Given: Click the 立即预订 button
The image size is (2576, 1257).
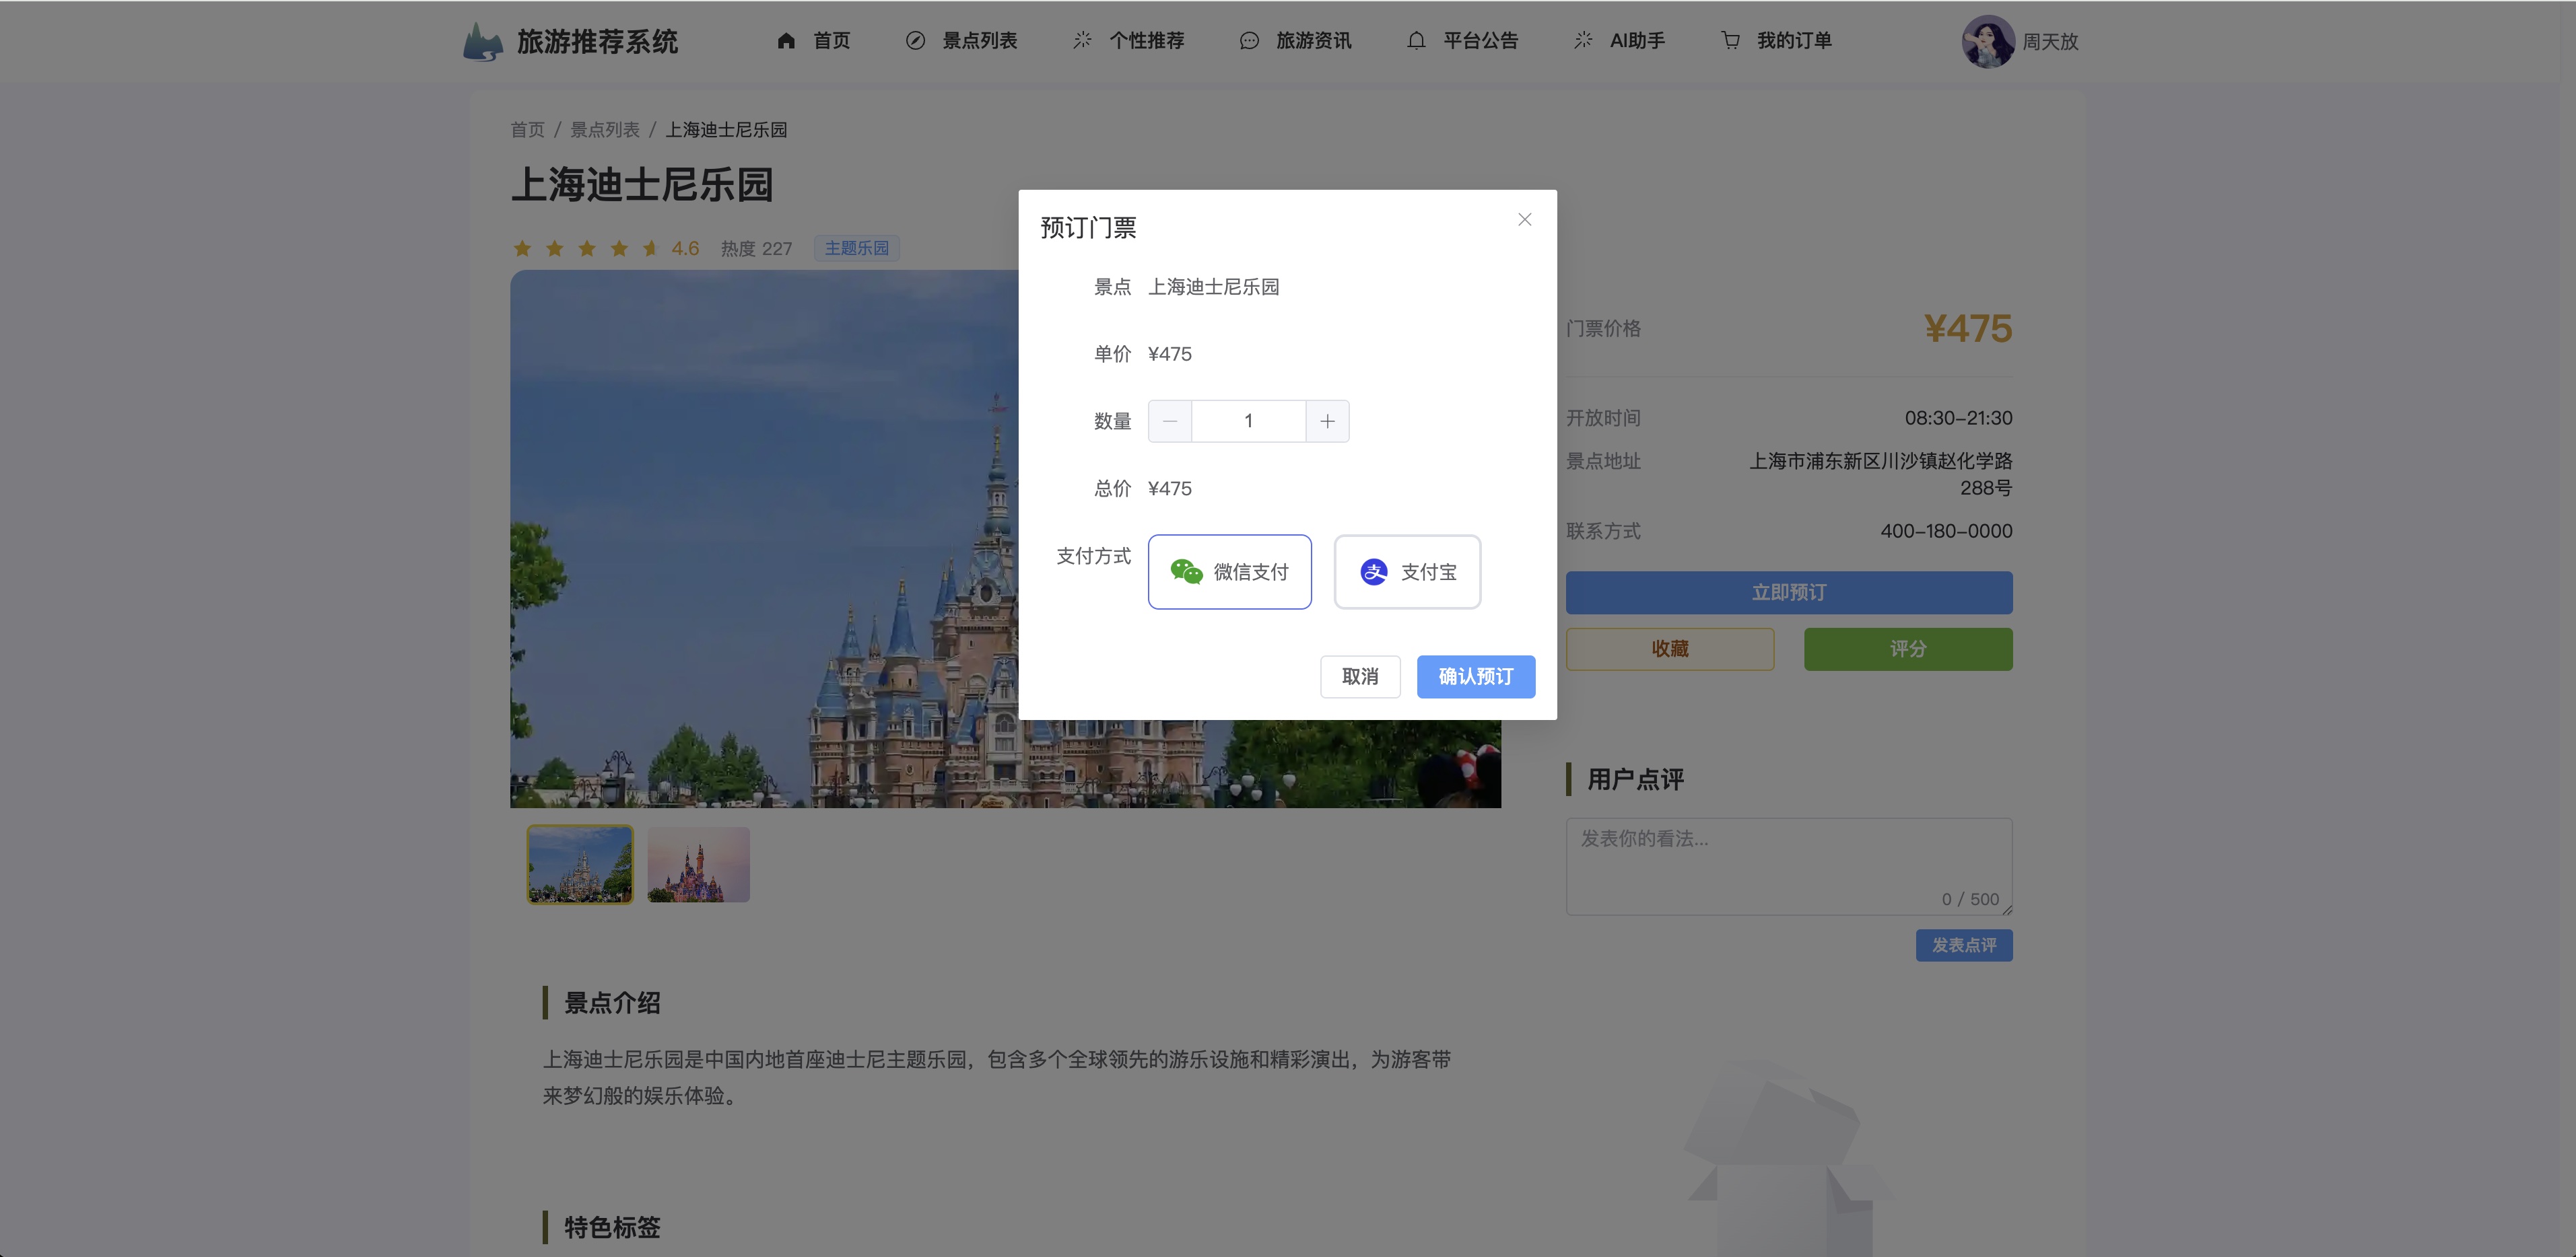Looking at the screenshot, I should pyautogui.click(x=1789, y=593).
